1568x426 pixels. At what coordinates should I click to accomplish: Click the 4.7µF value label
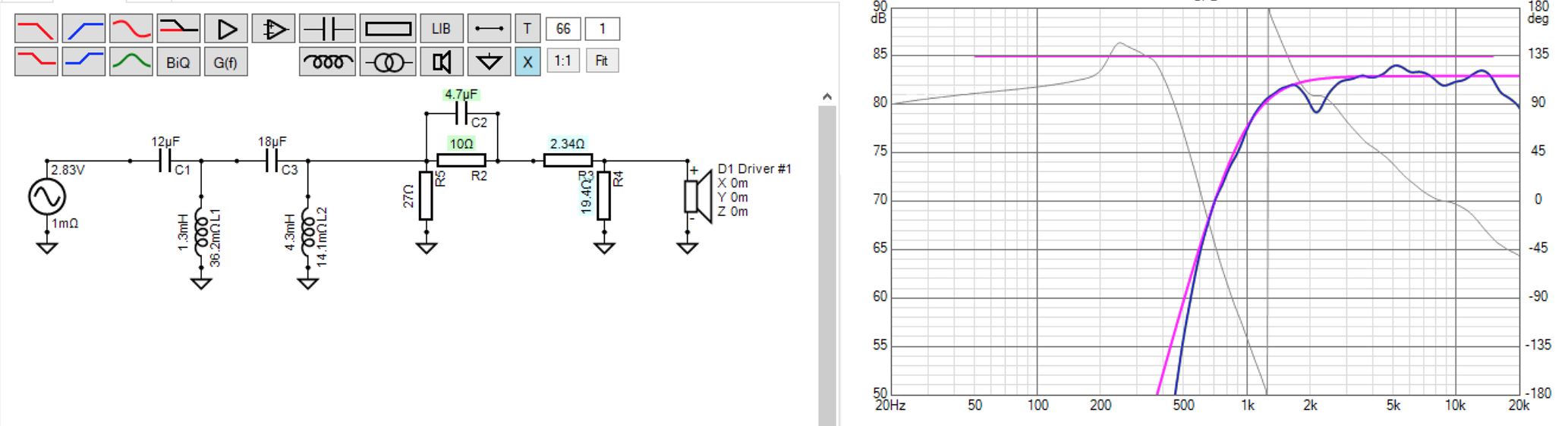coord(461,95)
